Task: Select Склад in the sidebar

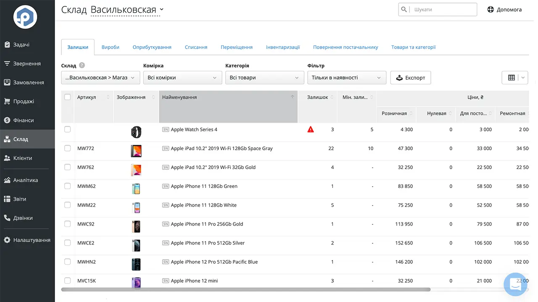Action: [x=27, y=139]
